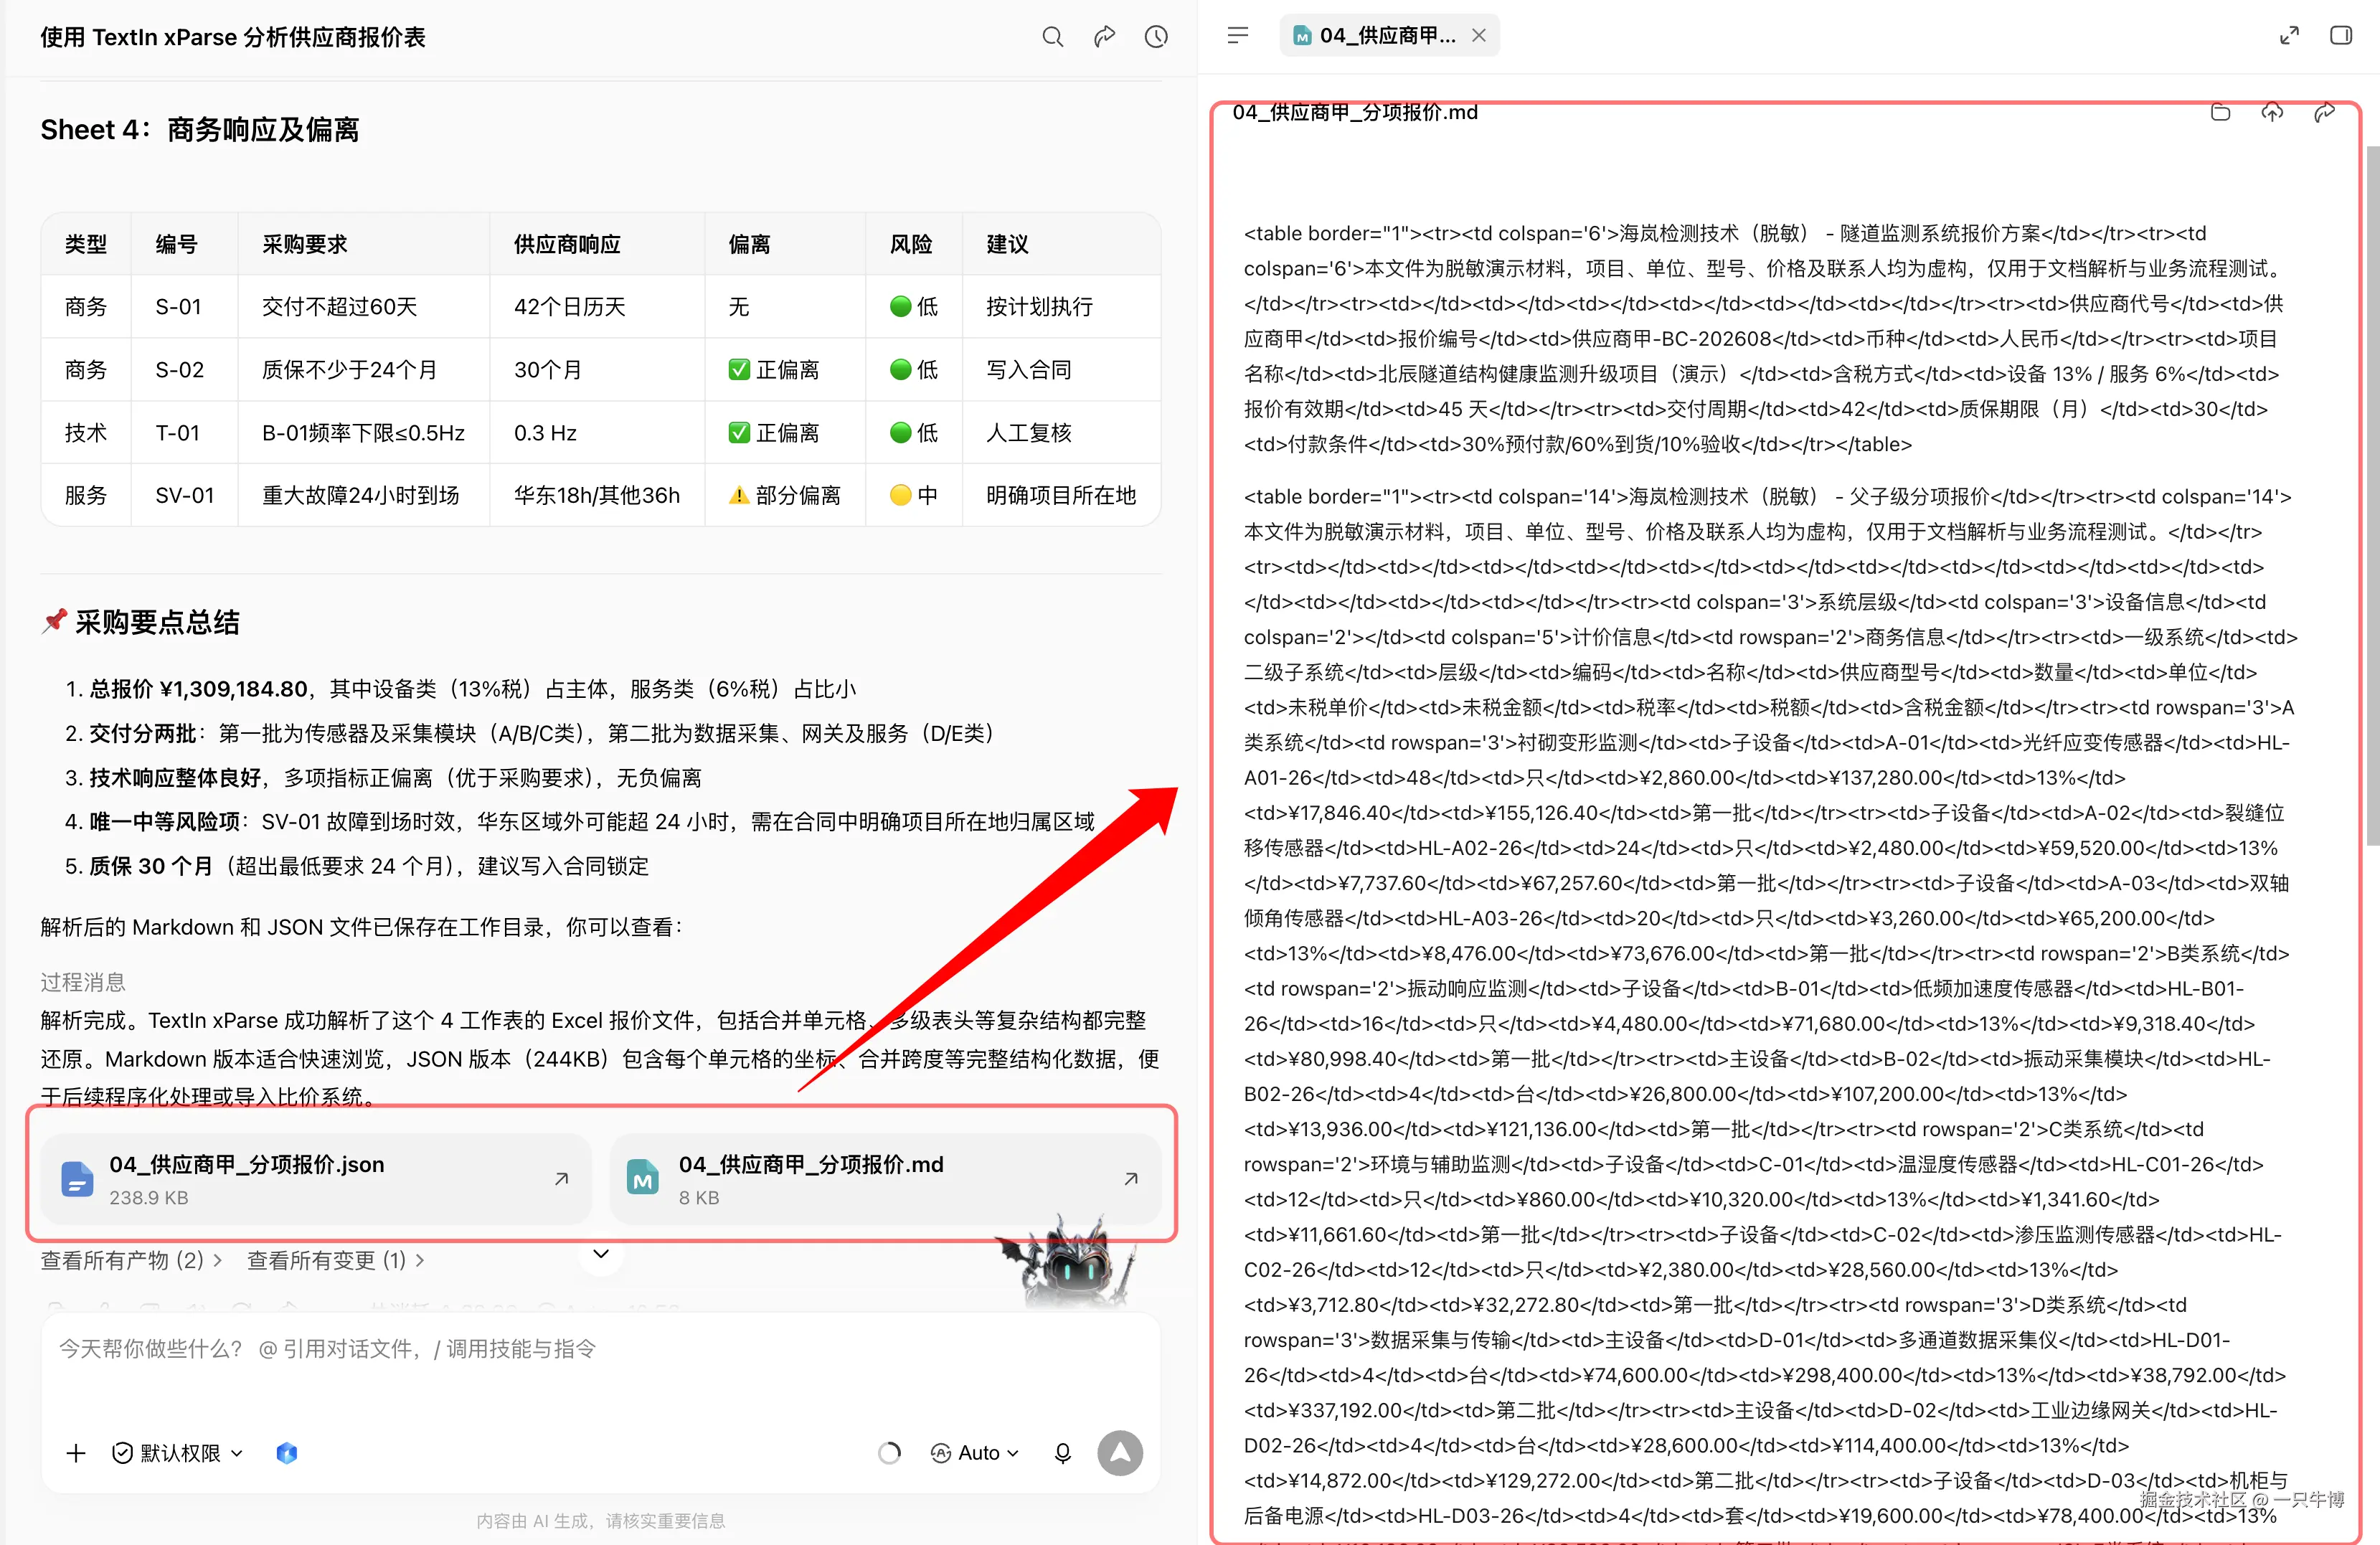The height and width of the screenshot is (1545, 2380).
Task: Open 查看所有产物 (2) link
Action: [x=131, y=1260]
